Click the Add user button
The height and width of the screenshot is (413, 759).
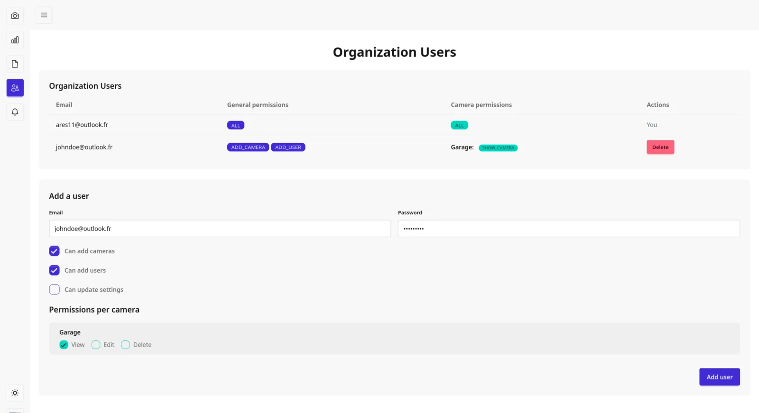(x=720, y=377)
